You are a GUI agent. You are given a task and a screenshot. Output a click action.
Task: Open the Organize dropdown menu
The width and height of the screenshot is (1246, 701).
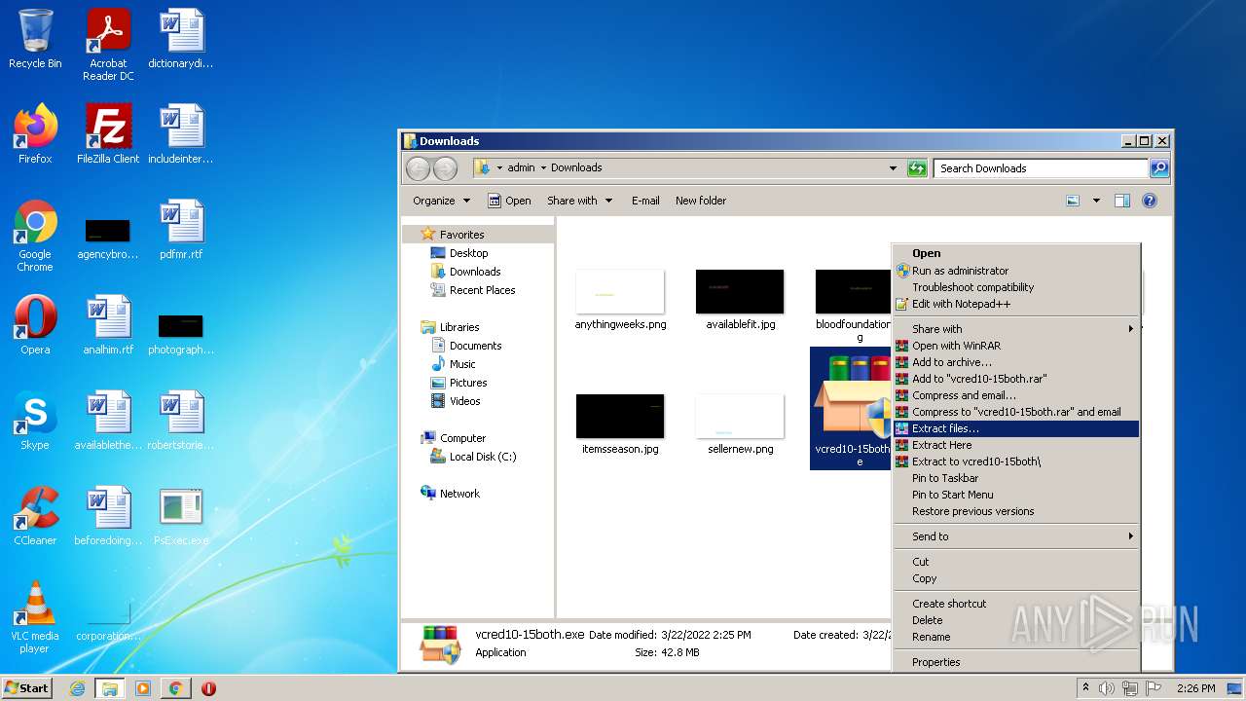click(441, 201)
